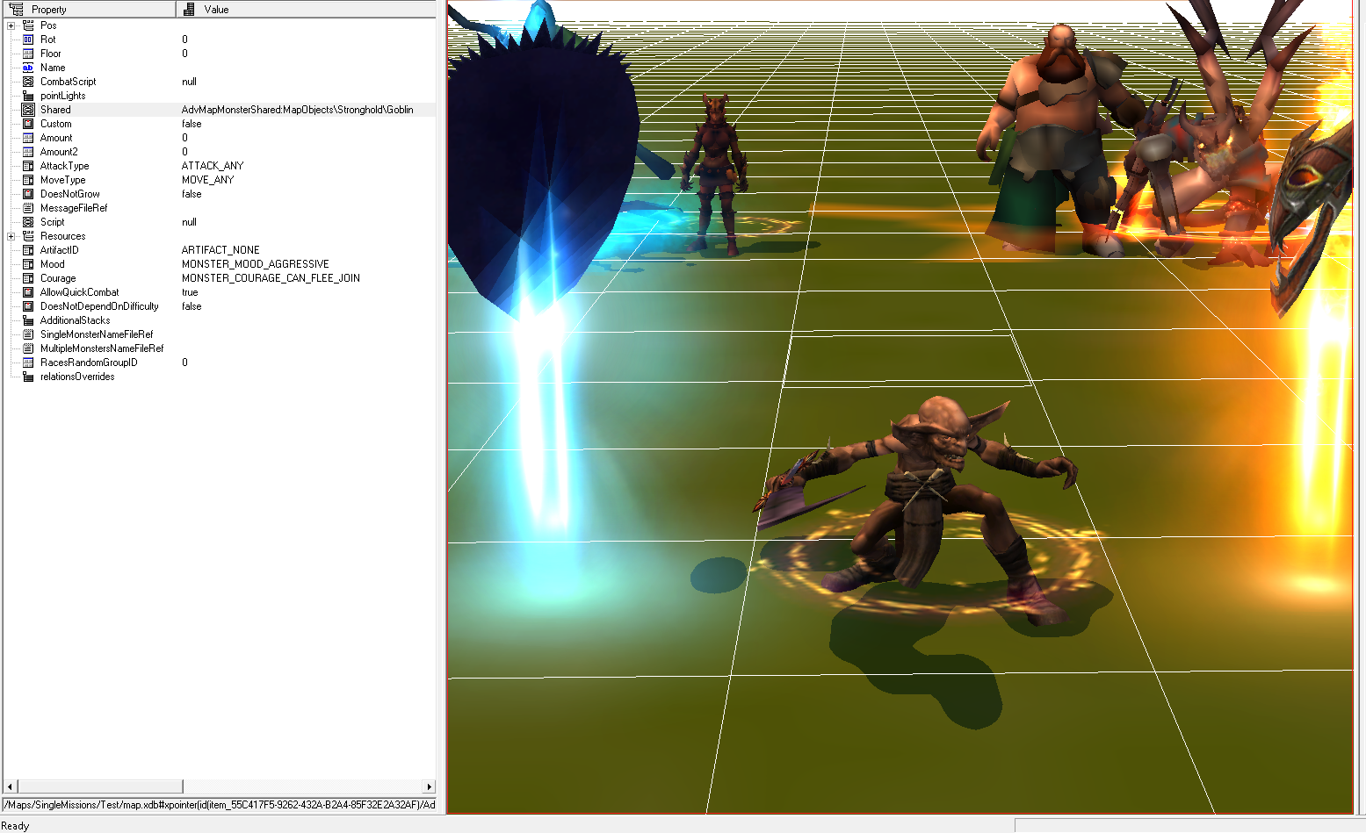The image size is (1366, 833).
Task: Select the relationsOverrides property row
Action: pyautogui.click(x=220, y=377)
